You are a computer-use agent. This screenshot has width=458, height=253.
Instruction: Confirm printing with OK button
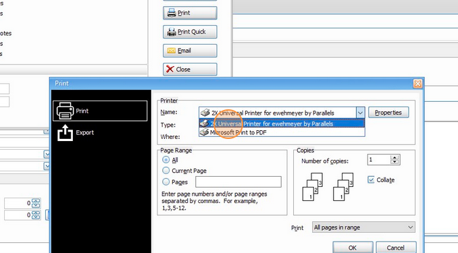353,248
